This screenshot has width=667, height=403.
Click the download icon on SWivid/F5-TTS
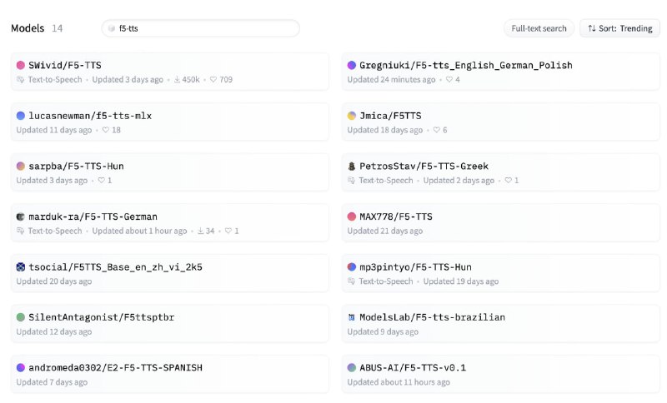click(177, 79)
